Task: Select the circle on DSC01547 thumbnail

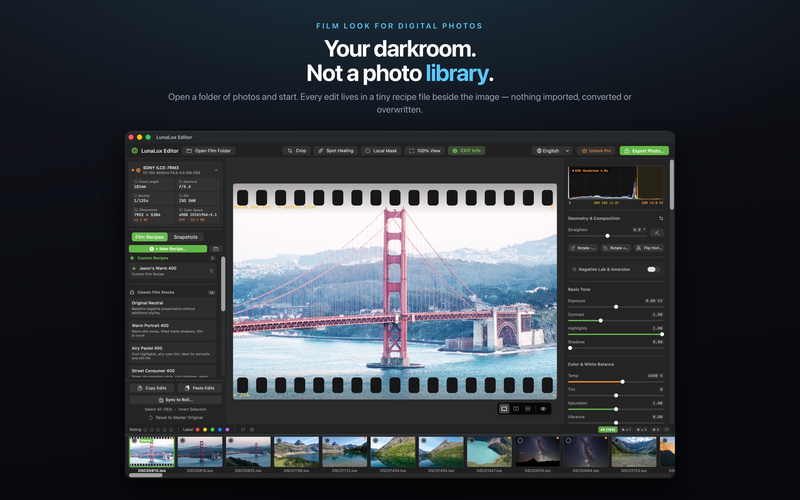Action: (x=472, y=440)
